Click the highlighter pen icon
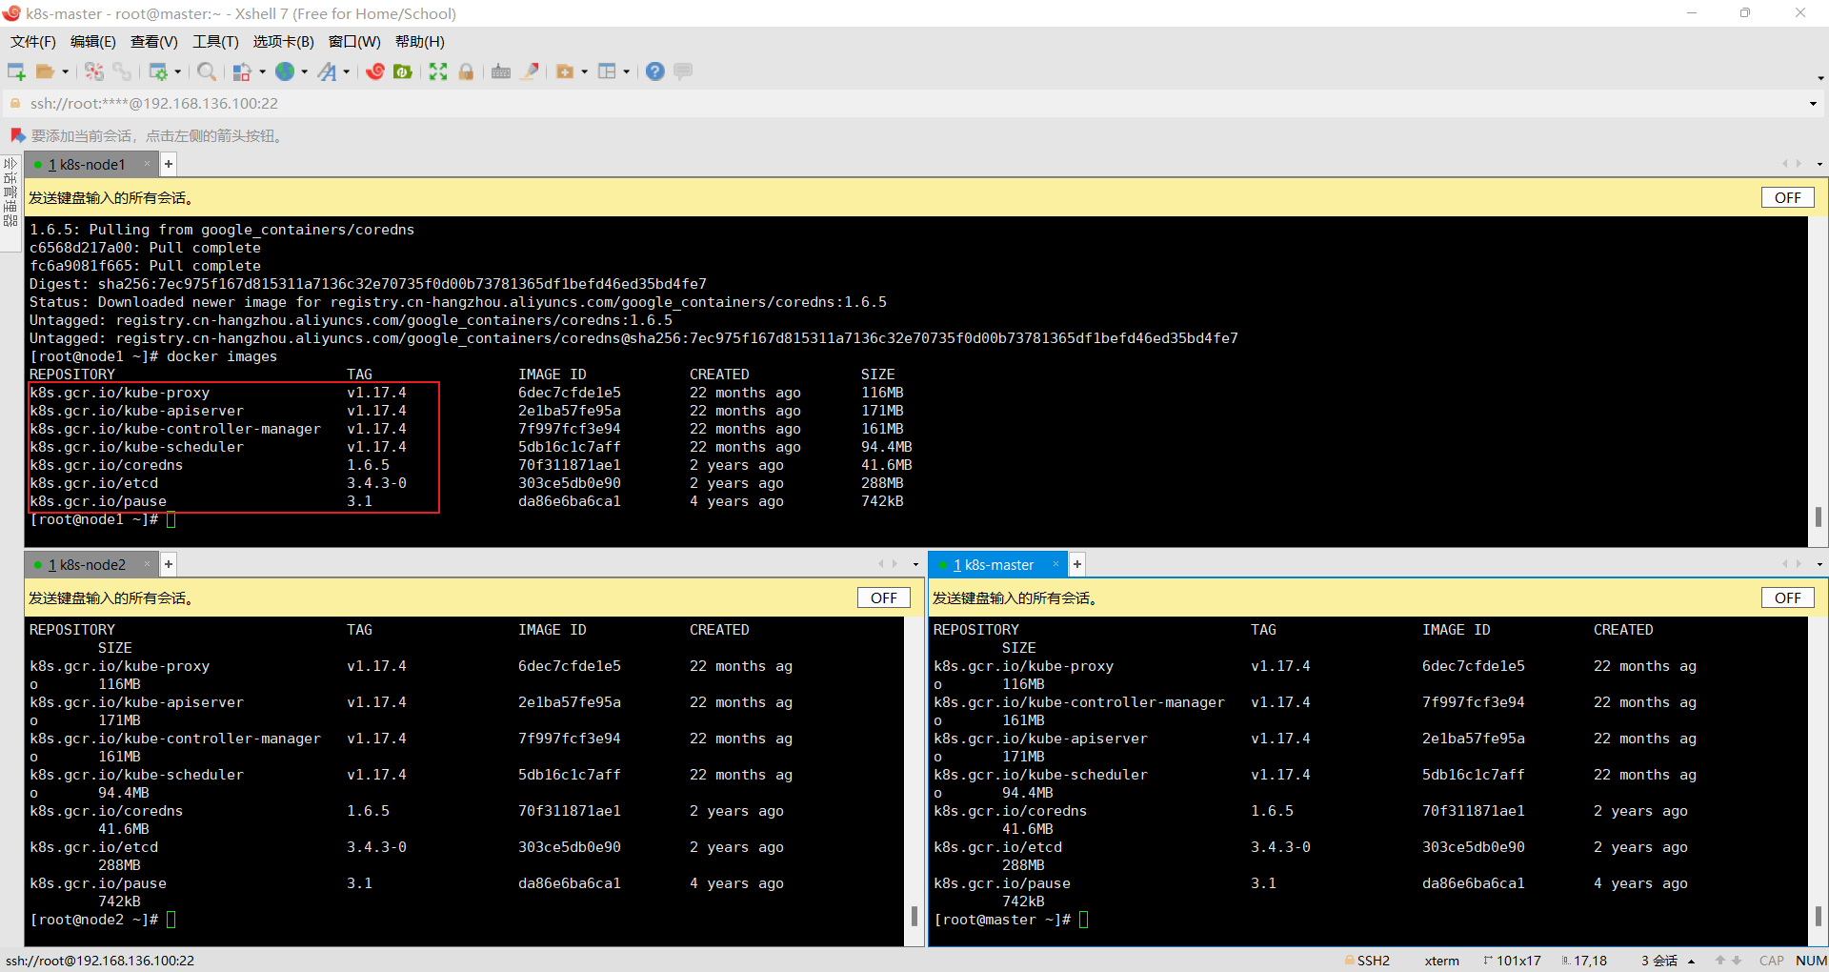This screenshot has height=972, width=1829. (530, 71)
